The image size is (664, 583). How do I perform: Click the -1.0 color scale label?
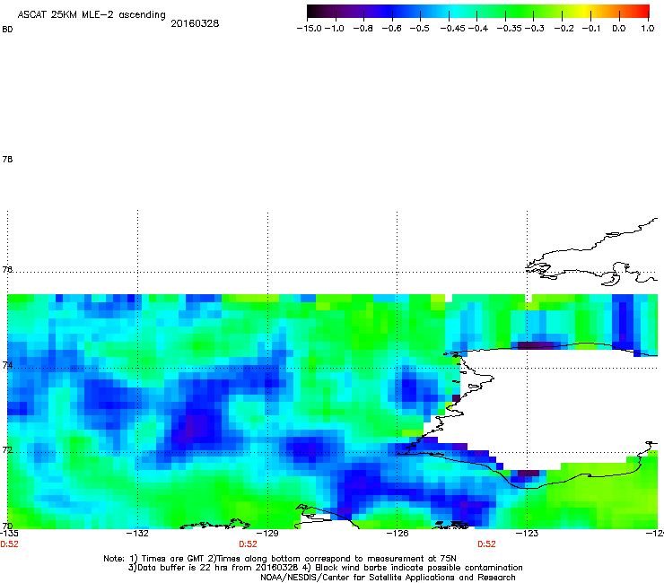click(x=335, y=29)
